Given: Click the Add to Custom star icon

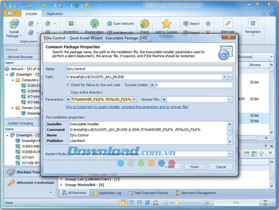Looking at the screenshot, I should tap(166, 24).
